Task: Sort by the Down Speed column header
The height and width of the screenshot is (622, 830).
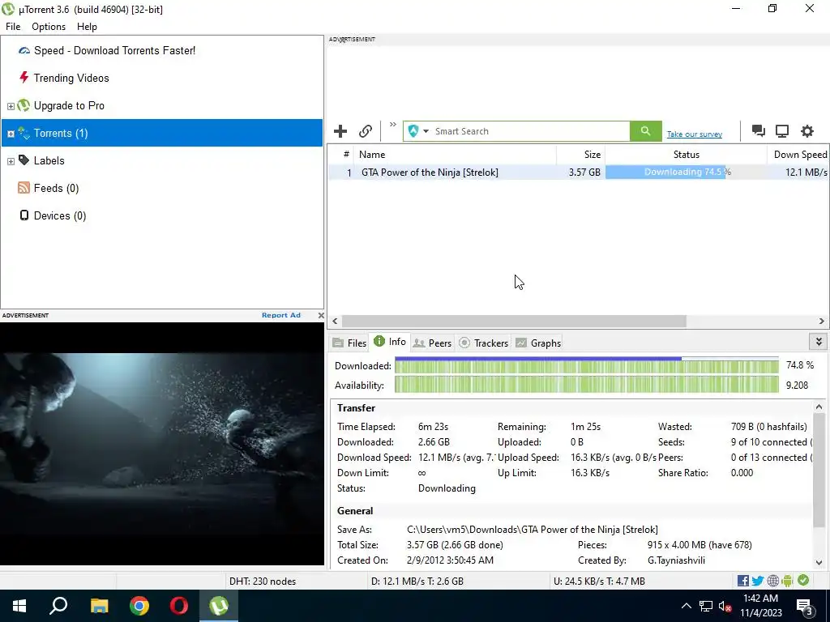Action: point(798,155)
